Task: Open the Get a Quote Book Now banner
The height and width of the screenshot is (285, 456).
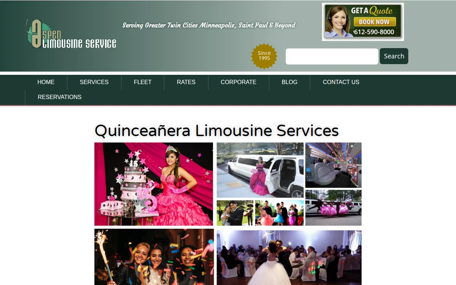Action: (363, 22)
